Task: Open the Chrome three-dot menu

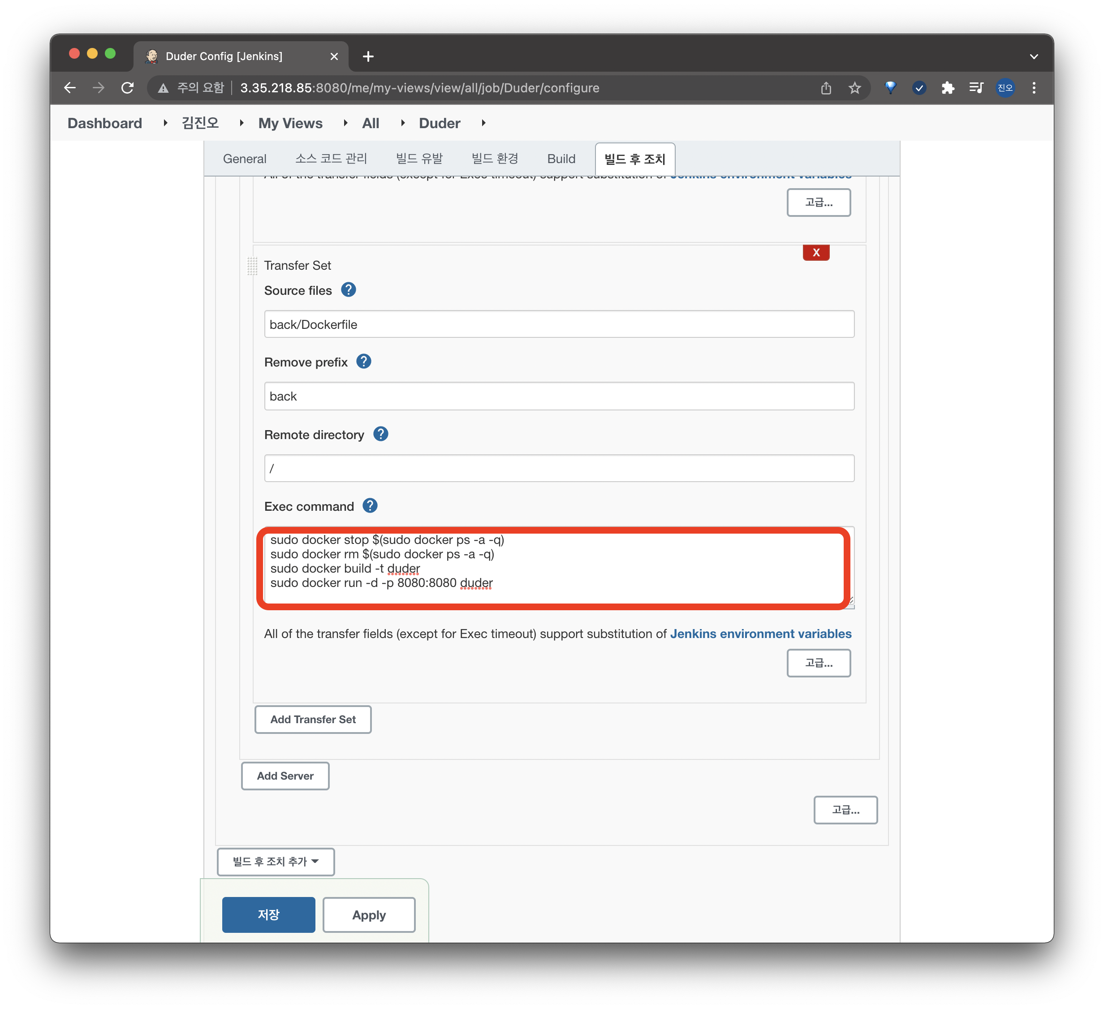Action: 1034,88
